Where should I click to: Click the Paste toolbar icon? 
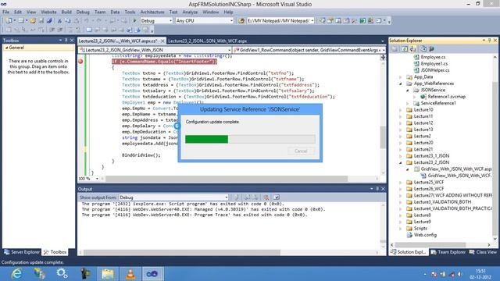77,21
